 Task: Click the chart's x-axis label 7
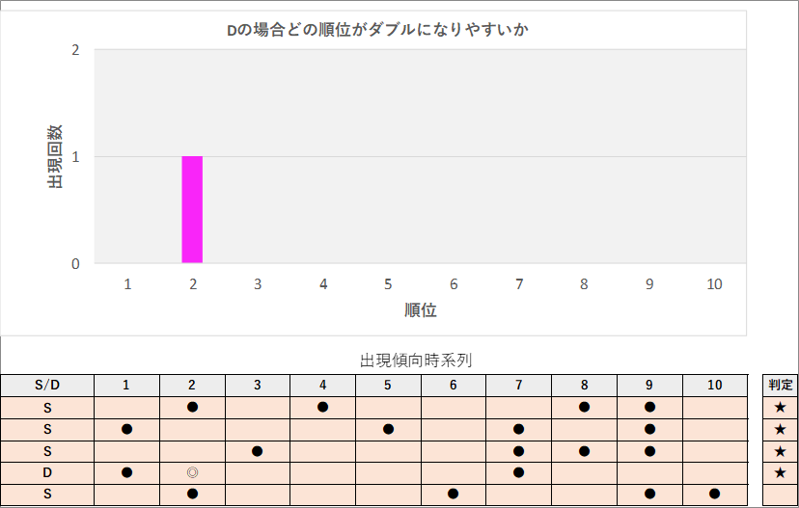pos(519,284)
